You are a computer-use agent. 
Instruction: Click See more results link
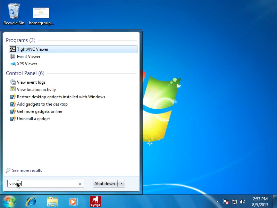coord(27,170)
